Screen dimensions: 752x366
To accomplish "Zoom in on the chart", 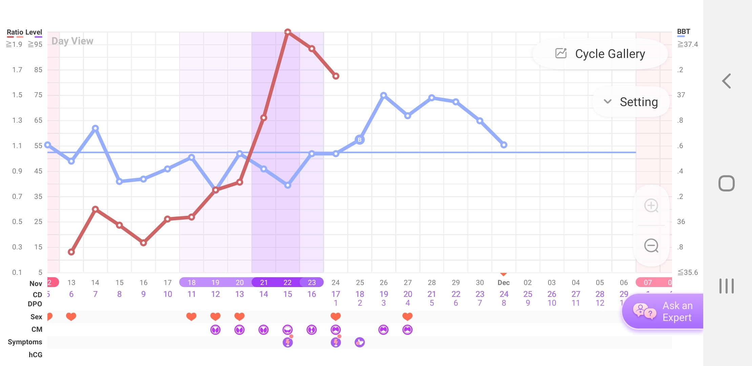I will [651, 206].
